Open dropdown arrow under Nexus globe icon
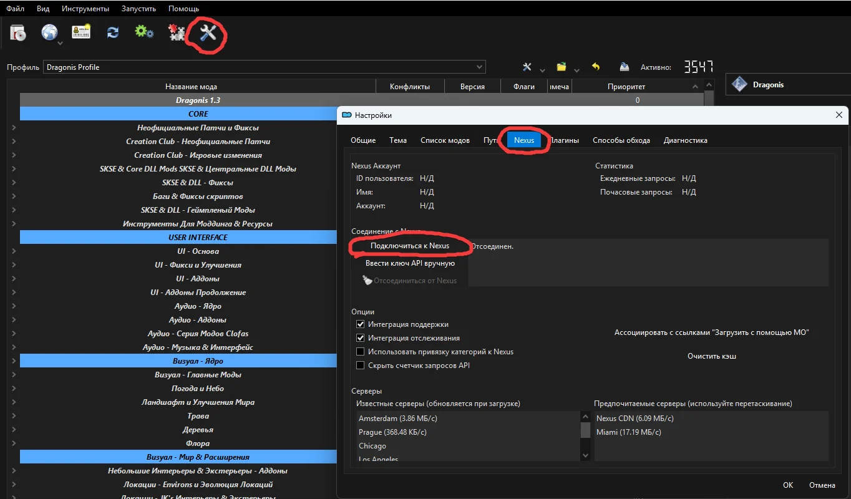Viewport: 851px width, 499px height. pyautogui.click(x=61, y=44)
